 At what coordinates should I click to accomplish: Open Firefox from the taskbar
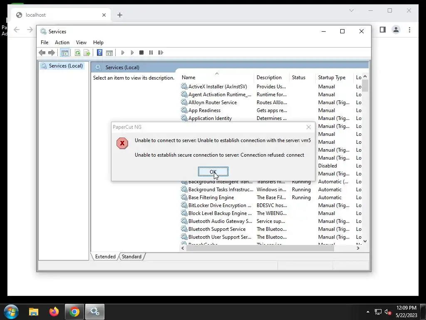(54, 312)
